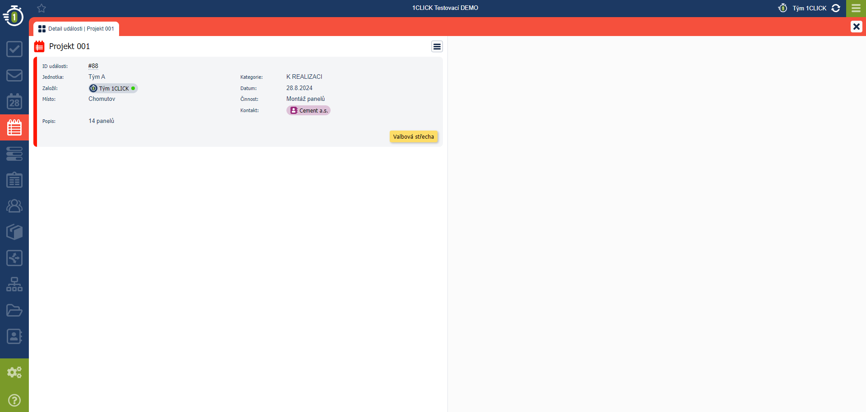Viewport: 866px width, 412px height.
Task: Open the users group module
Action: (x=14, y=206)
